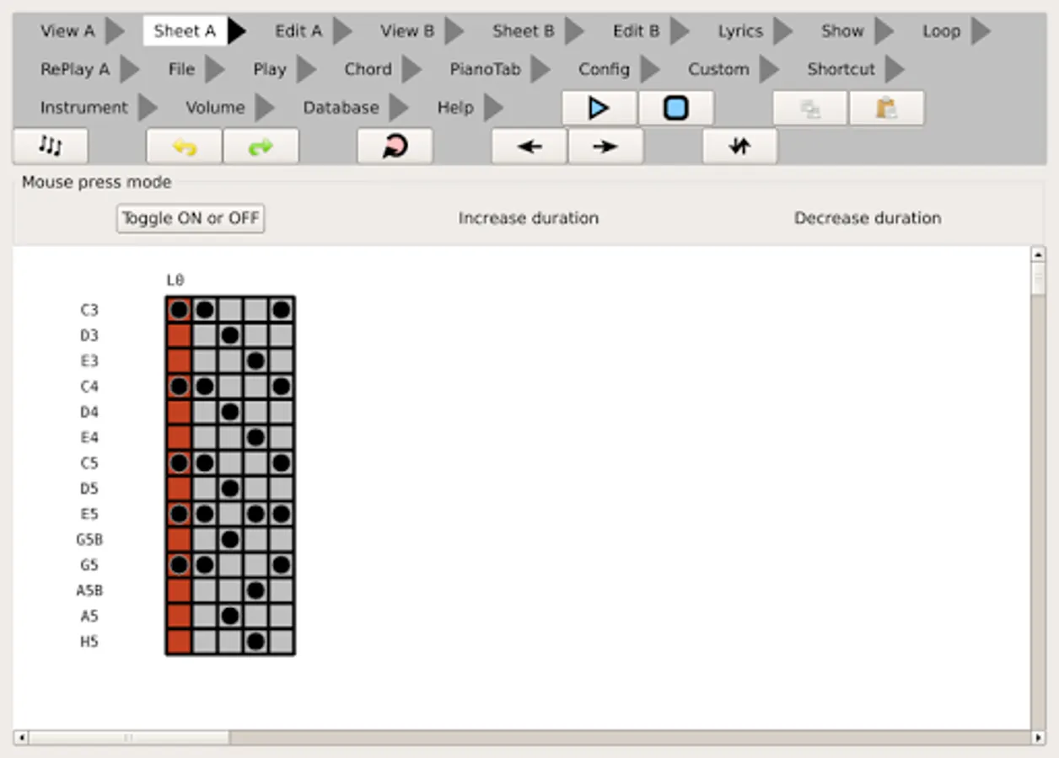Toggle the dotted cell in row A5B
The image size is (1059, 758).
[x=255, y=590]
